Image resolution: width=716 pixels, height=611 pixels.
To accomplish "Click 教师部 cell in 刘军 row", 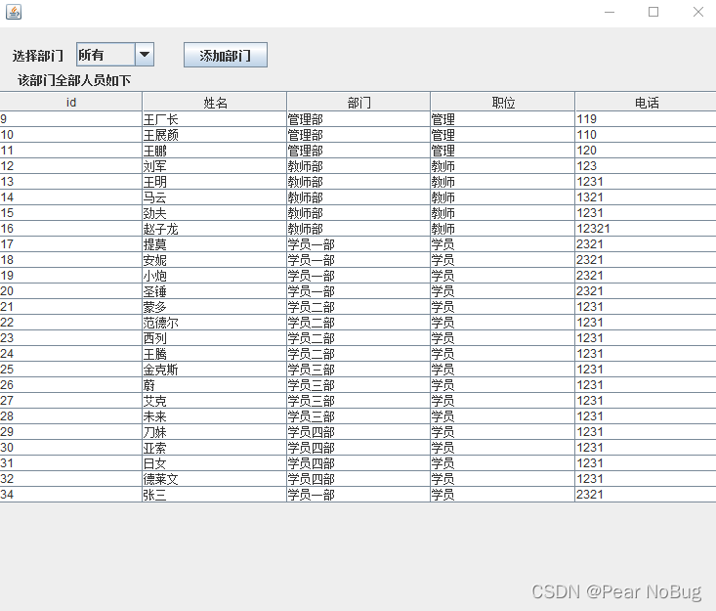I will [358, 166].
